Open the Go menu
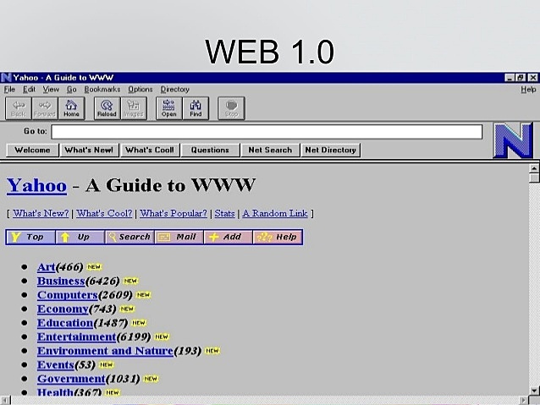 pyautogui.click(x=71, y=90)
